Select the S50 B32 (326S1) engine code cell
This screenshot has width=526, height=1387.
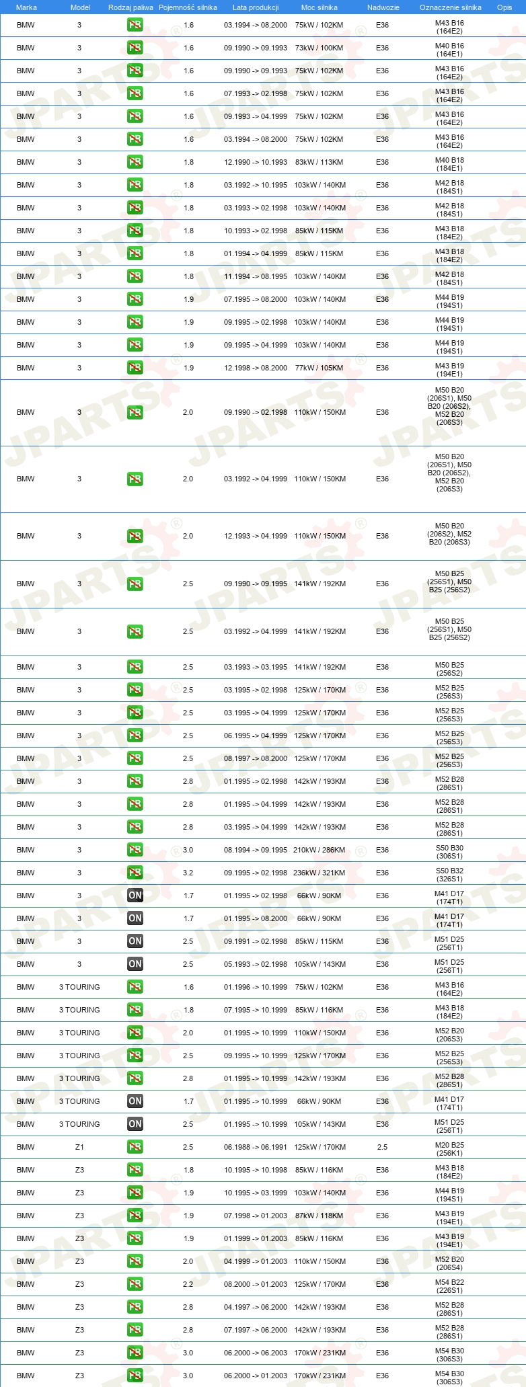449,875
